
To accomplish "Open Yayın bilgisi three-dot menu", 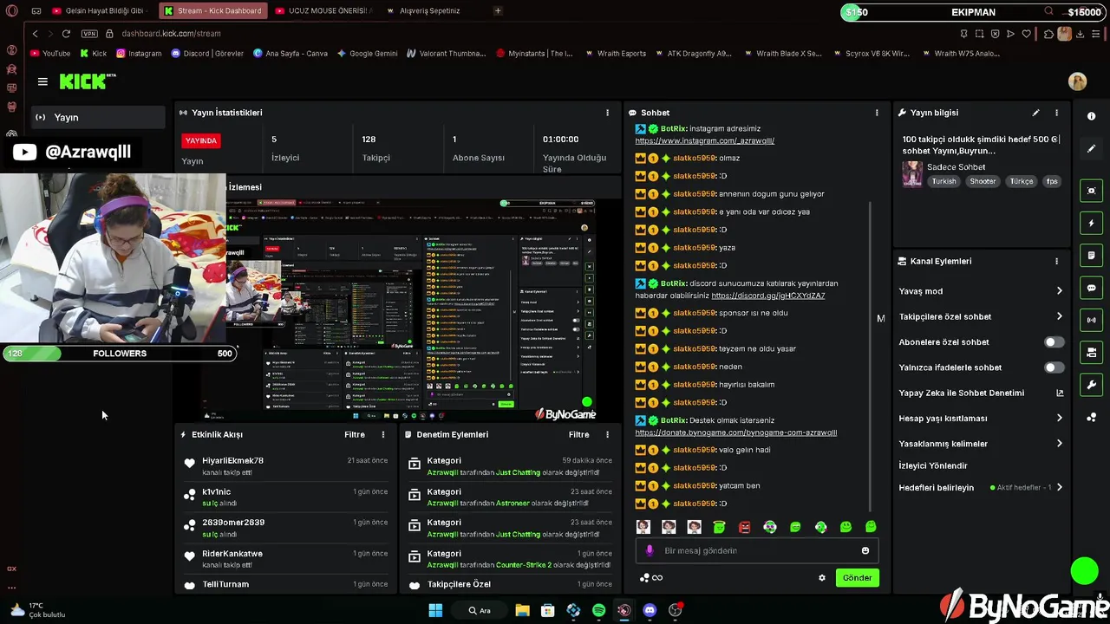I will pyautogui.click(x=1056, y=113).
